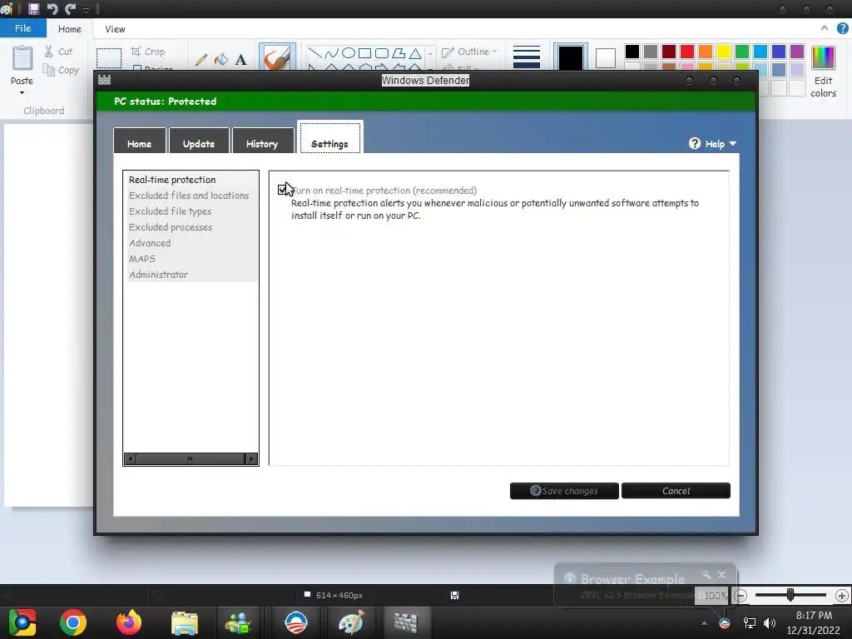852x639 pixels.
Task: Pick the red color in palette
Action: (686, 51)
